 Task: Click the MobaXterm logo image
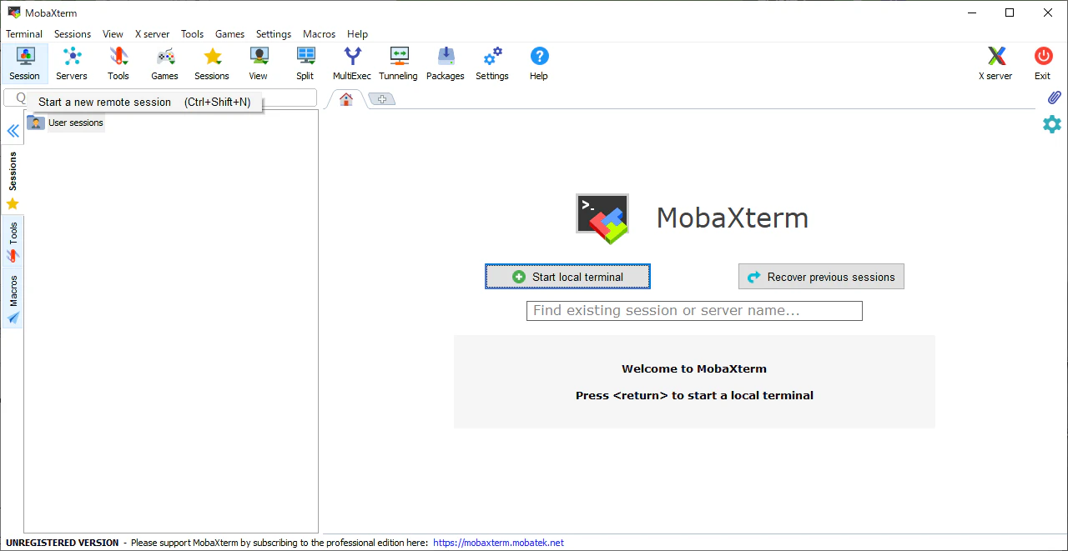coord(602,218)
